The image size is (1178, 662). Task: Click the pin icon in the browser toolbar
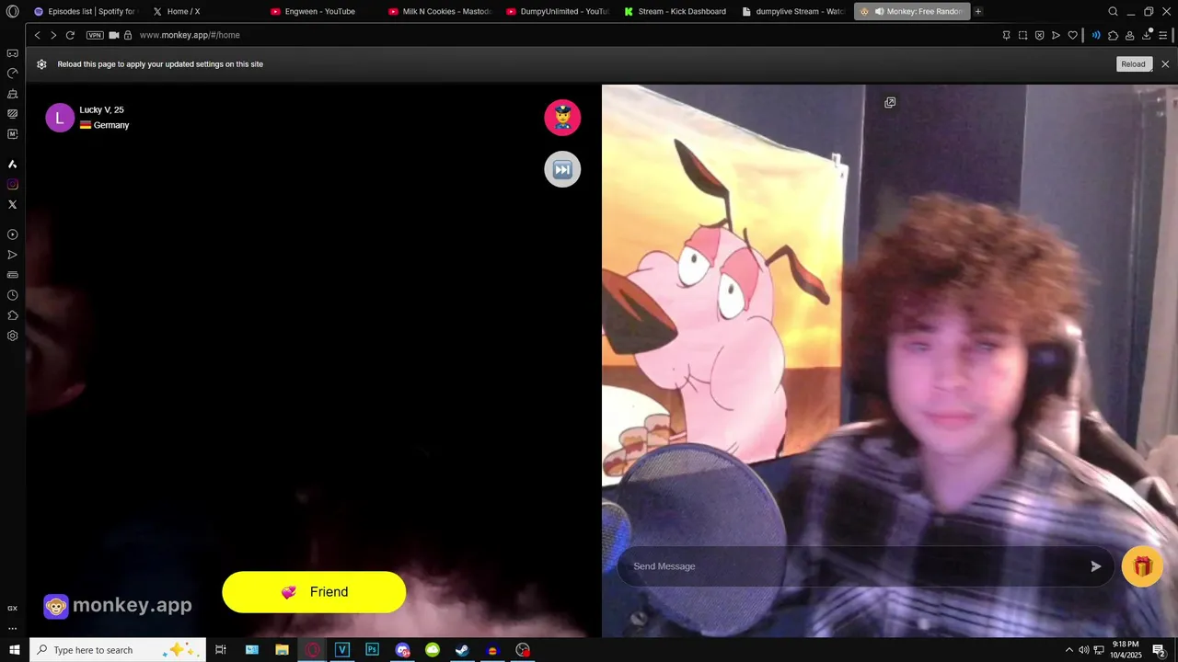[1006, 35]
